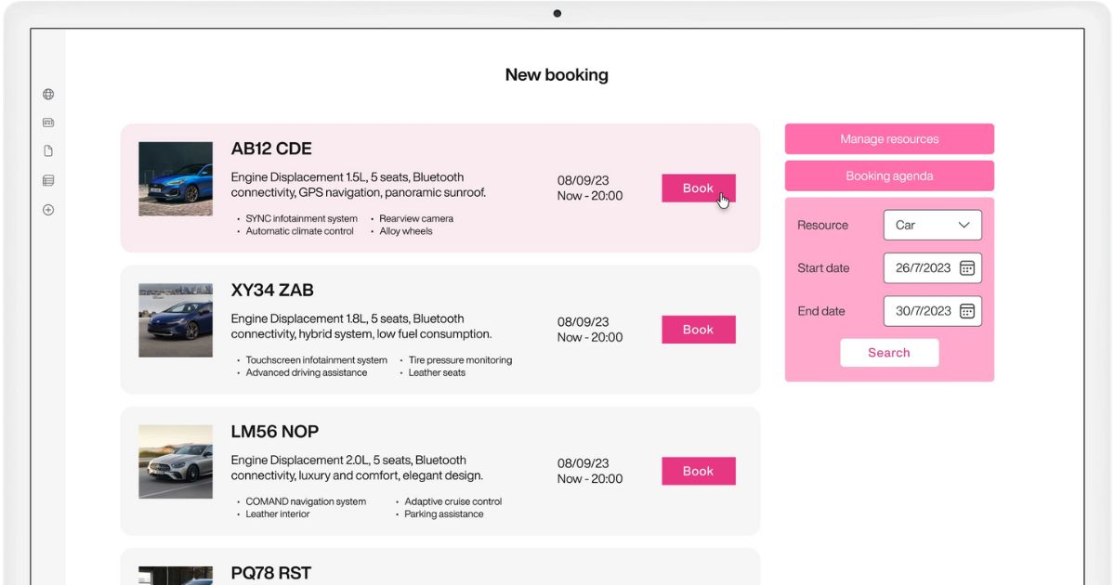Expand the Resource dropdown showing Car
The width and height of the screenshot is (1115, 585).
tap(932, 225)
